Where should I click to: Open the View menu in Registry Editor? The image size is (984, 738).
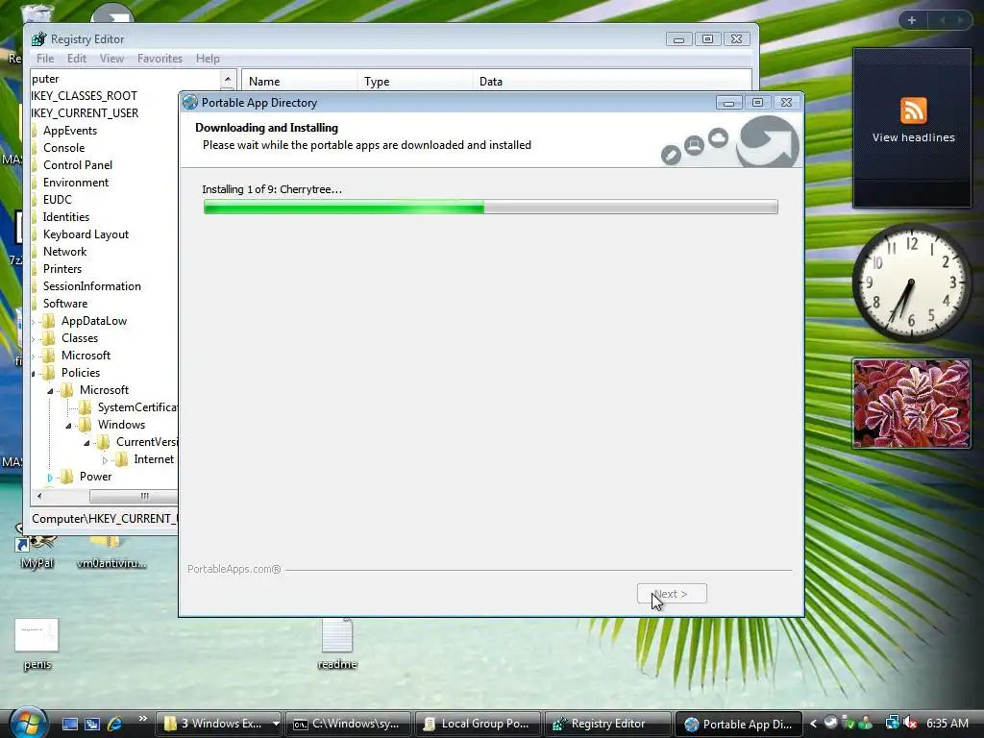click(x=111, y=59)
